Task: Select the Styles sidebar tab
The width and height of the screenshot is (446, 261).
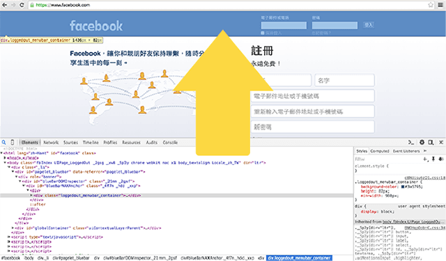Action: point(362,151)
